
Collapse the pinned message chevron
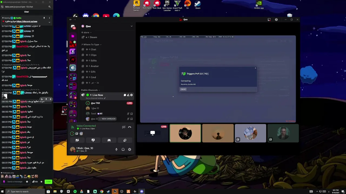coord(49,22)
